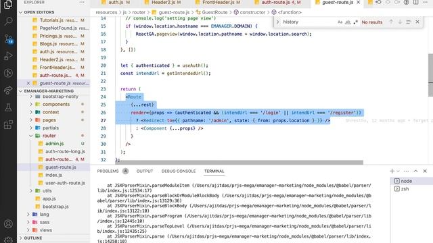The image size is (433, 243).
Task: Open the Problems panel tab
Action: point(108,171)
